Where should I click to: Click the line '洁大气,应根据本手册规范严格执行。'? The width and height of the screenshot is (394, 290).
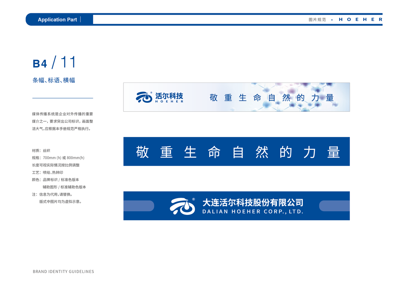point(62,129)
